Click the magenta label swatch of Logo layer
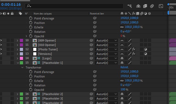Image resolution: width=176 pixels, height=104 pixels. (21, 58)
